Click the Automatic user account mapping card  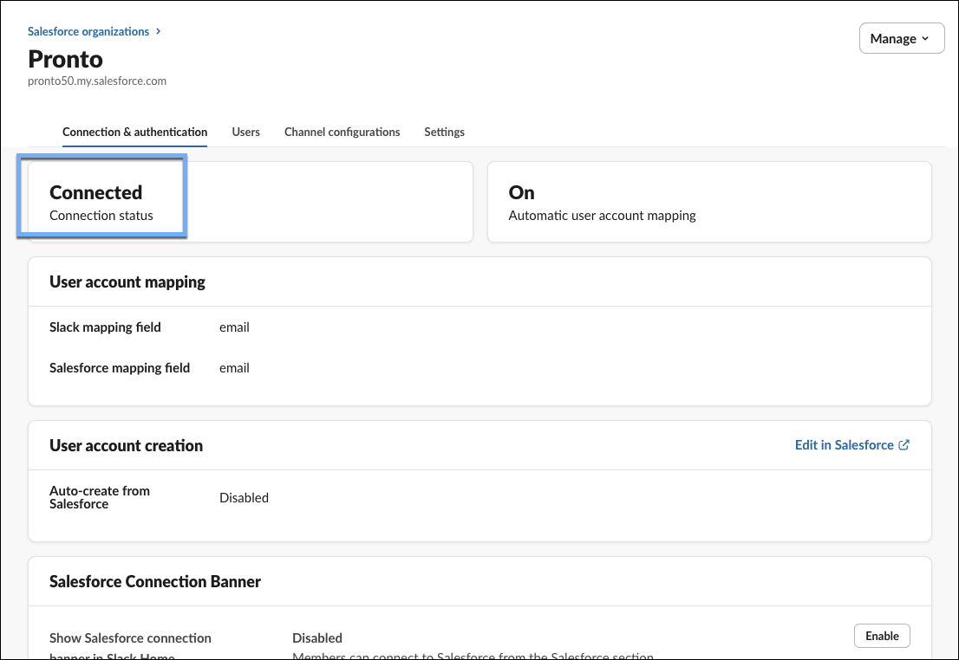click(708, 202)
